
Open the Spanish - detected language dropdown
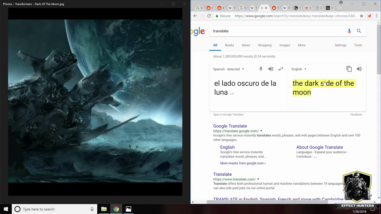(228, 69)
